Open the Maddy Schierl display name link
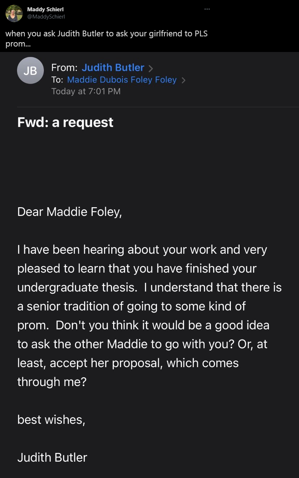 (x=45, y=9)
